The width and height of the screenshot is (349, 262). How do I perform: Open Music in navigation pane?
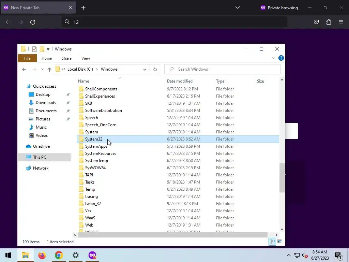click(41, 127)
